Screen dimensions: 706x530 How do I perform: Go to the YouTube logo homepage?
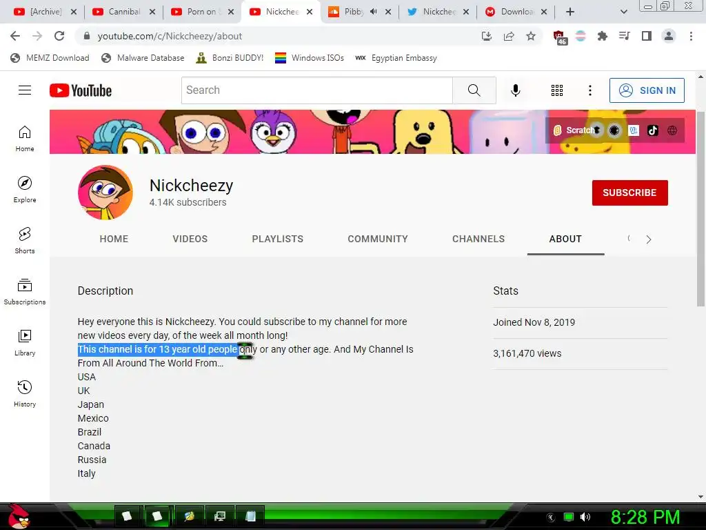click(81, 90)
